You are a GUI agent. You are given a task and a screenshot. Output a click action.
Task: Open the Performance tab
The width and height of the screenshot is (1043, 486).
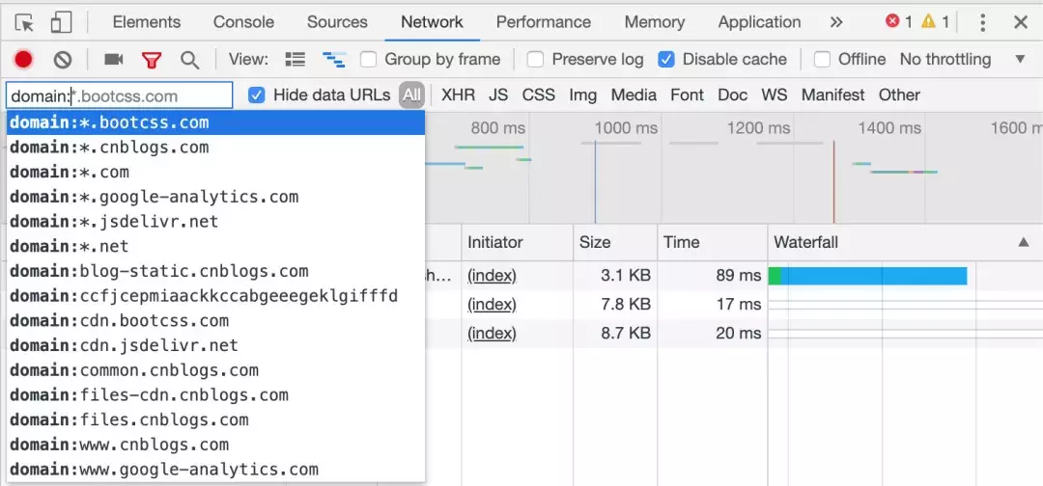[544, 22]
